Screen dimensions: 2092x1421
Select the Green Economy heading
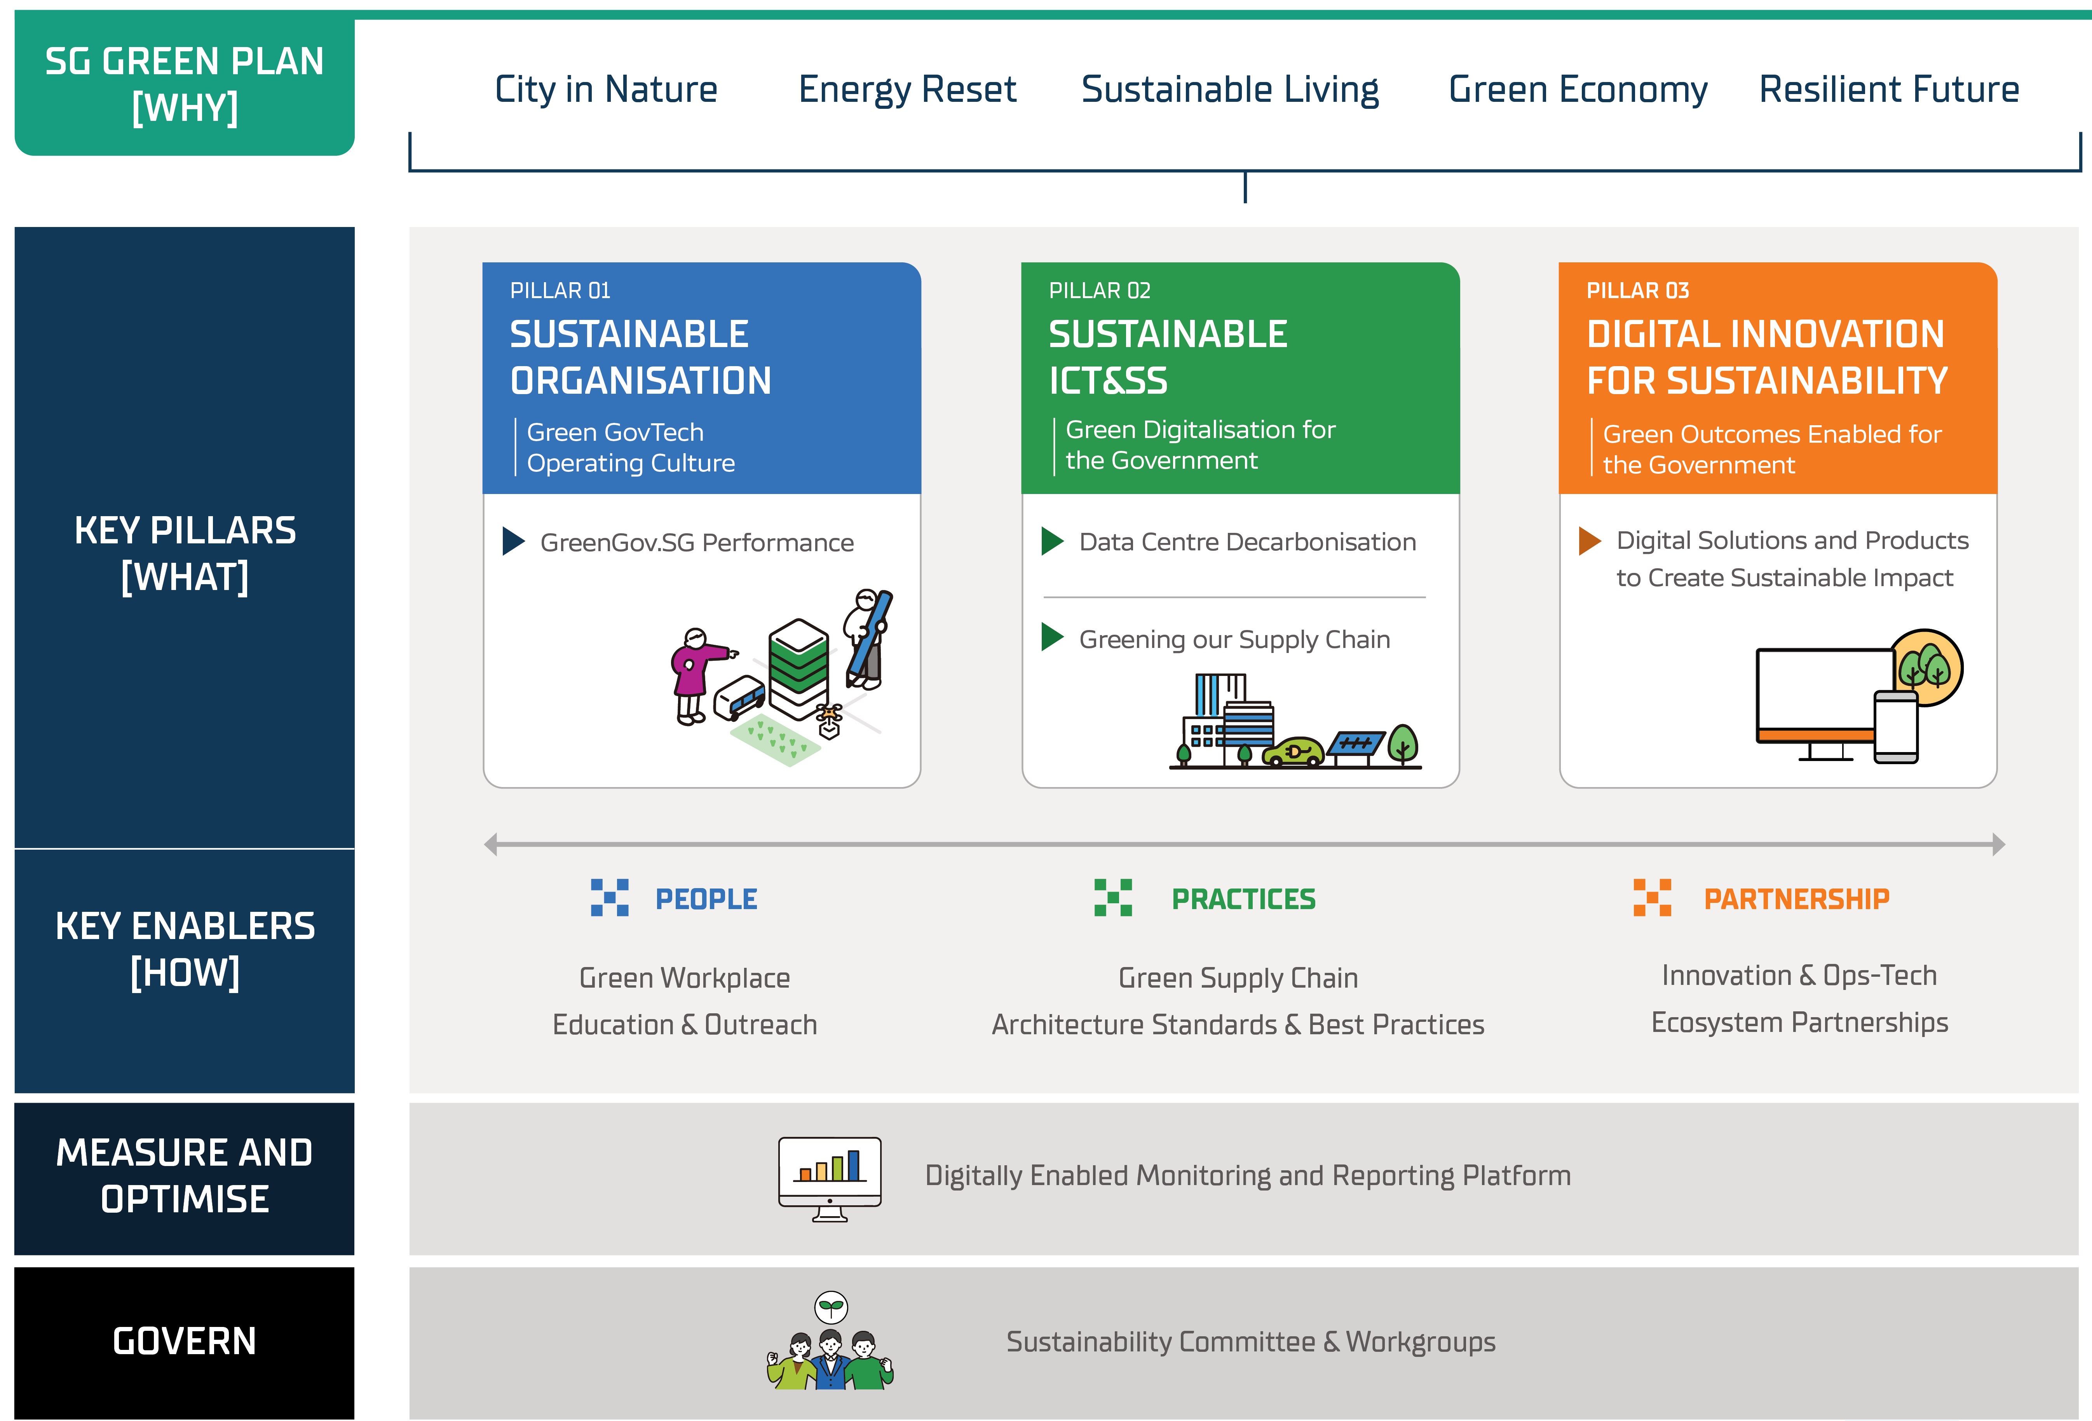click(x=1577, y=89)
